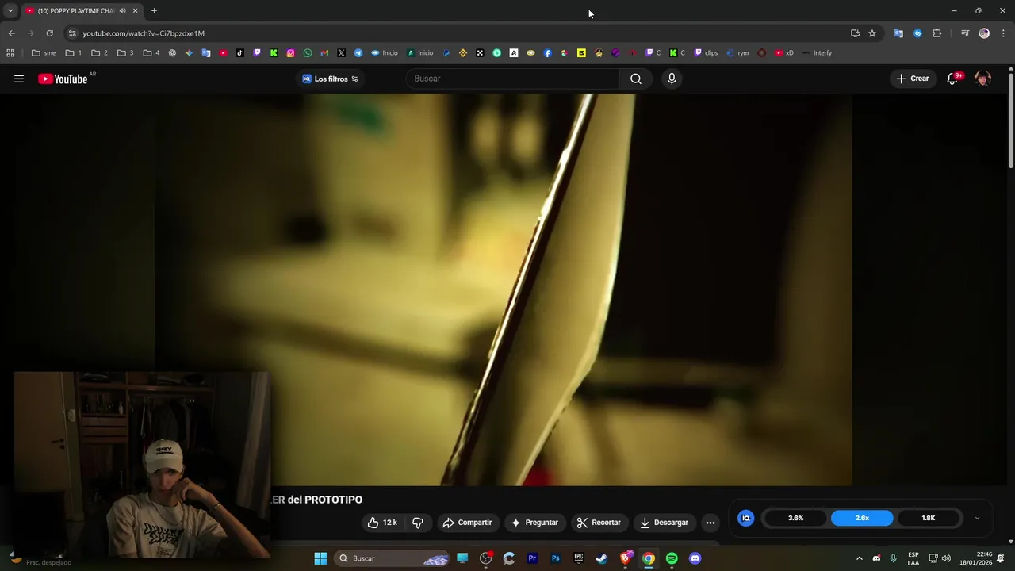Viewport: 1015px width, 571px height.
Task: Clip the video using Recortar
Action: [x=599, y=523]
